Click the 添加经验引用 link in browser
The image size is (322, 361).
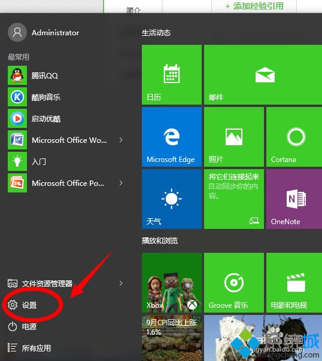(x=254, y=6)
